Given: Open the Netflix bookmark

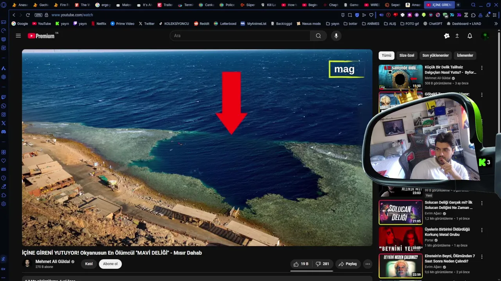Looking at the screenshot, I should (99, 23).
